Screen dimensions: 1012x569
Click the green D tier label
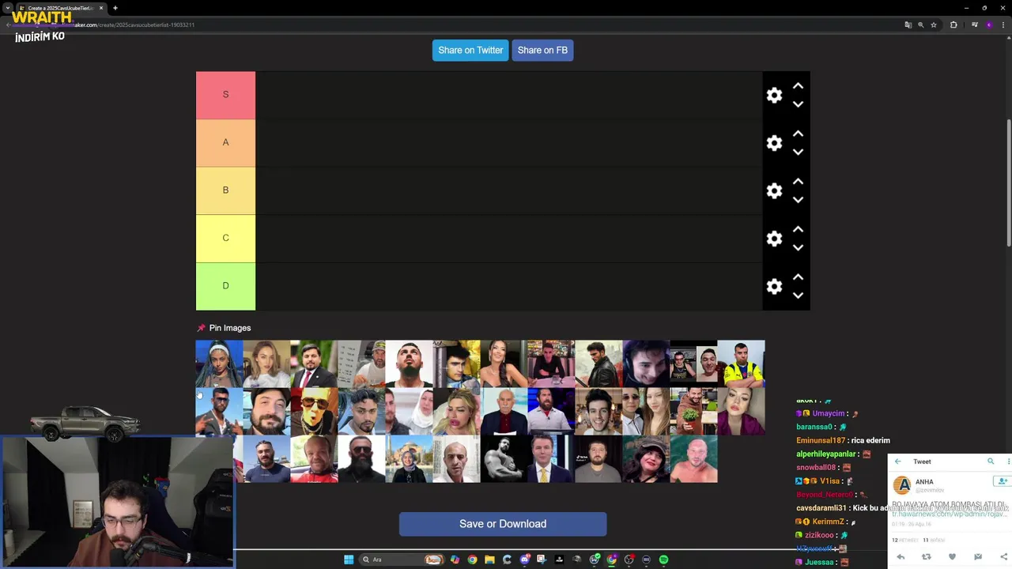(x=225, y=286)
